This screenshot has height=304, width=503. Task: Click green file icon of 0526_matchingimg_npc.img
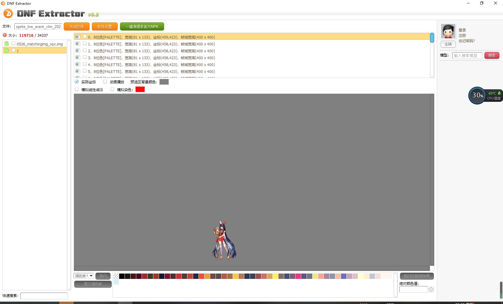tap(7, 44)
